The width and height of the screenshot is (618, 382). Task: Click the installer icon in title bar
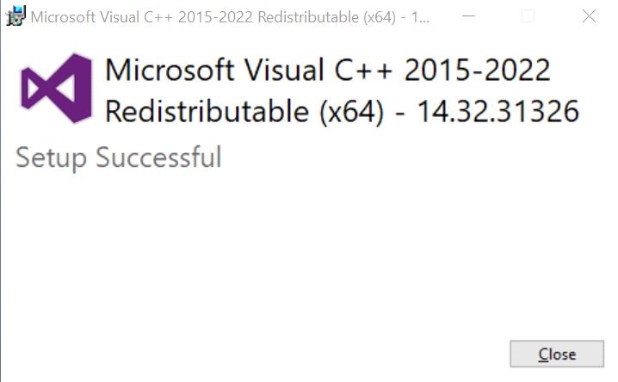(x=16, y=17)
